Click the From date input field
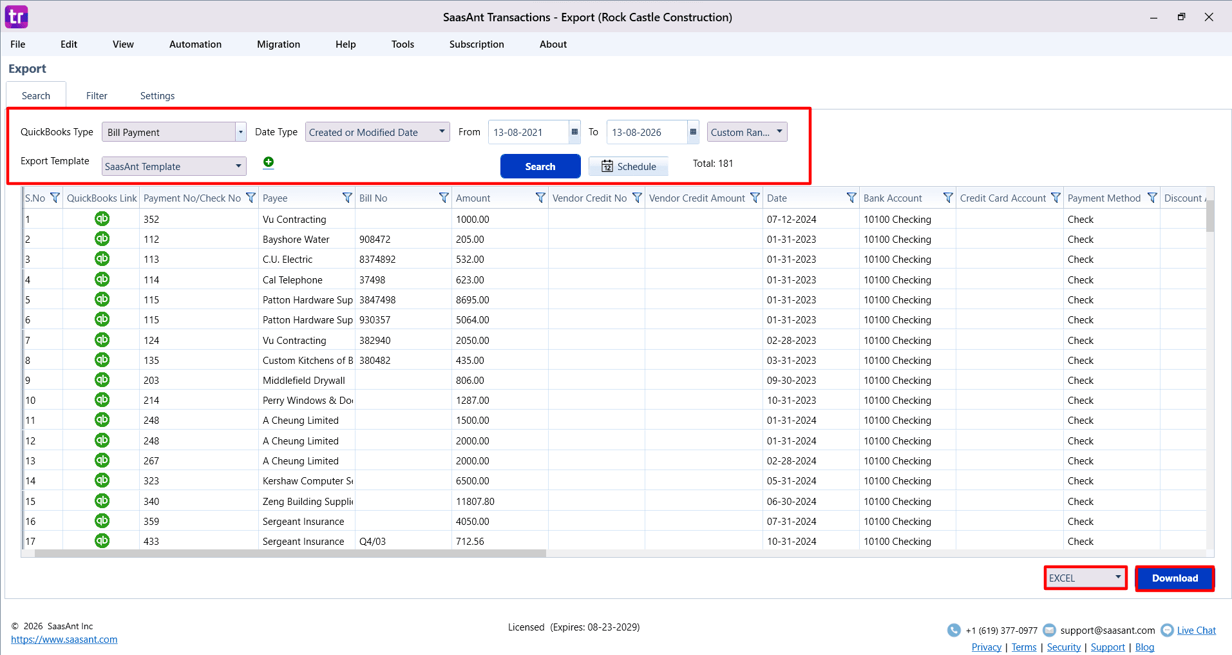Viewport: 1232px width, 655px height. pos(528,132)
